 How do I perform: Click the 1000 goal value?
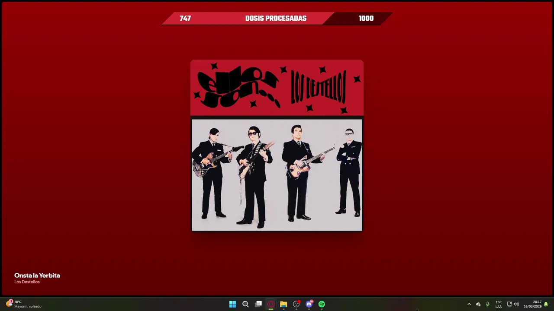[366, 19]
